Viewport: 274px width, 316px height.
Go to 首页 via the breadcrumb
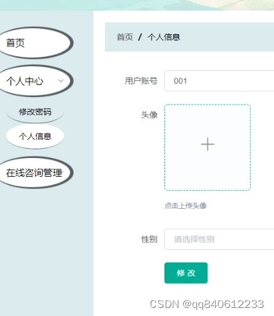[125, 37]
